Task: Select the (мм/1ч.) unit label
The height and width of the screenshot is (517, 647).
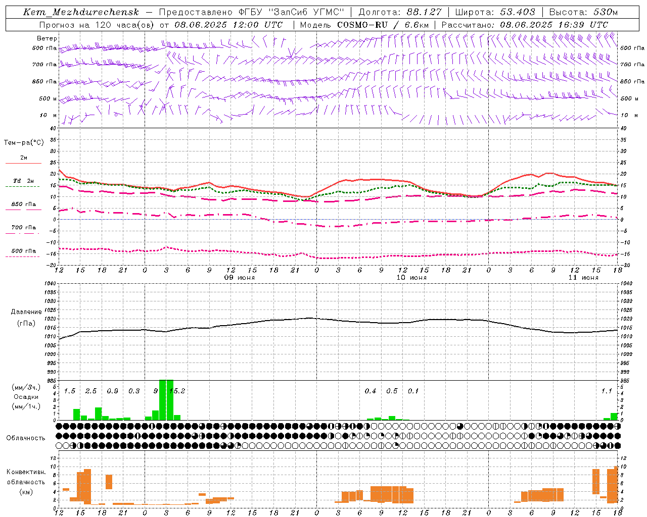Action: pos(26,406)
